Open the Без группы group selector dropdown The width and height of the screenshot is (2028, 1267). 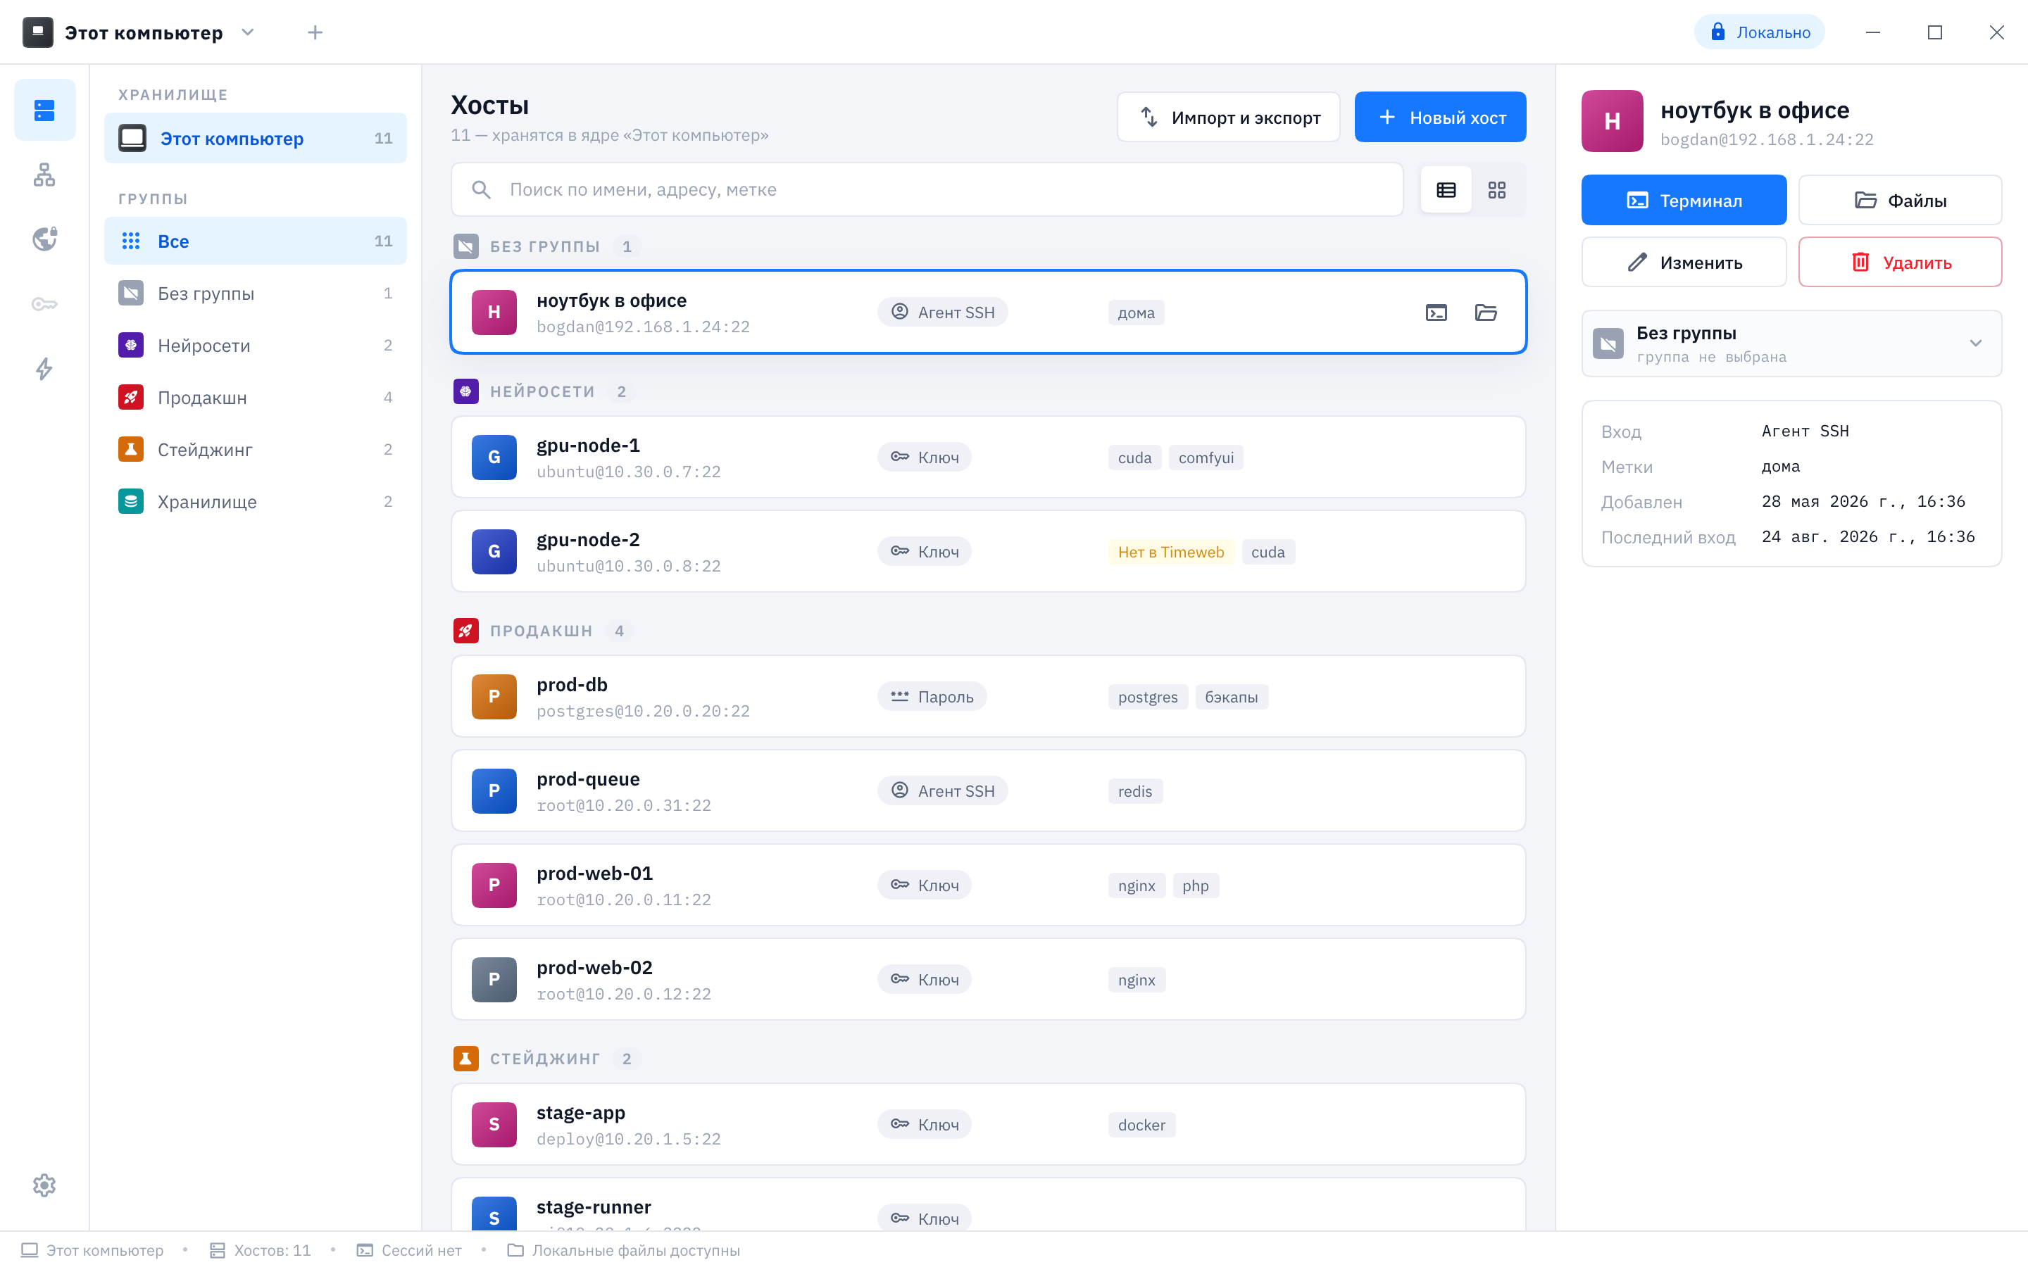coord(1791,343)
